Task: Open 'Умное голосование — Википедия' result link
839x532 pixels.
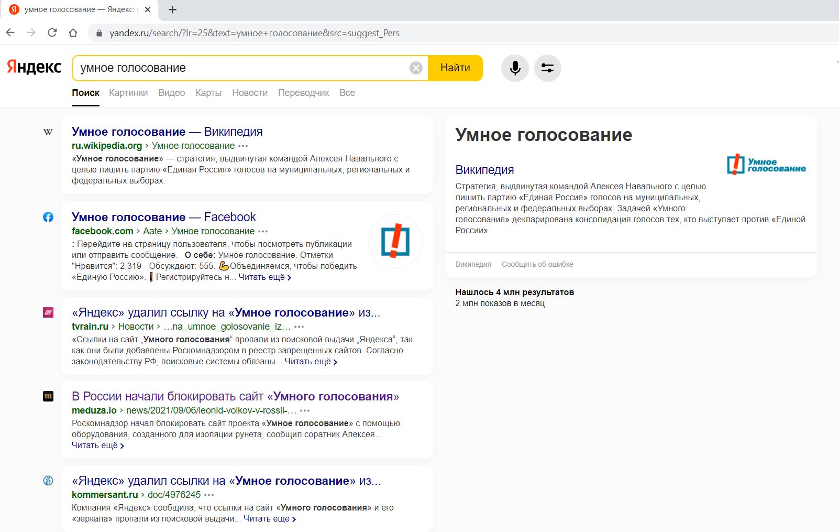Action: coord(167,132)
